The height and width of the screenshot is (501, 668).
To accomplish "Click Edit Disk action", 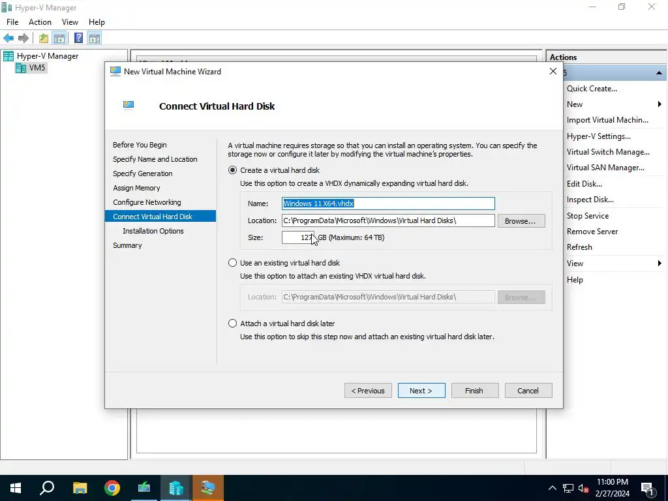I will 584,184.
